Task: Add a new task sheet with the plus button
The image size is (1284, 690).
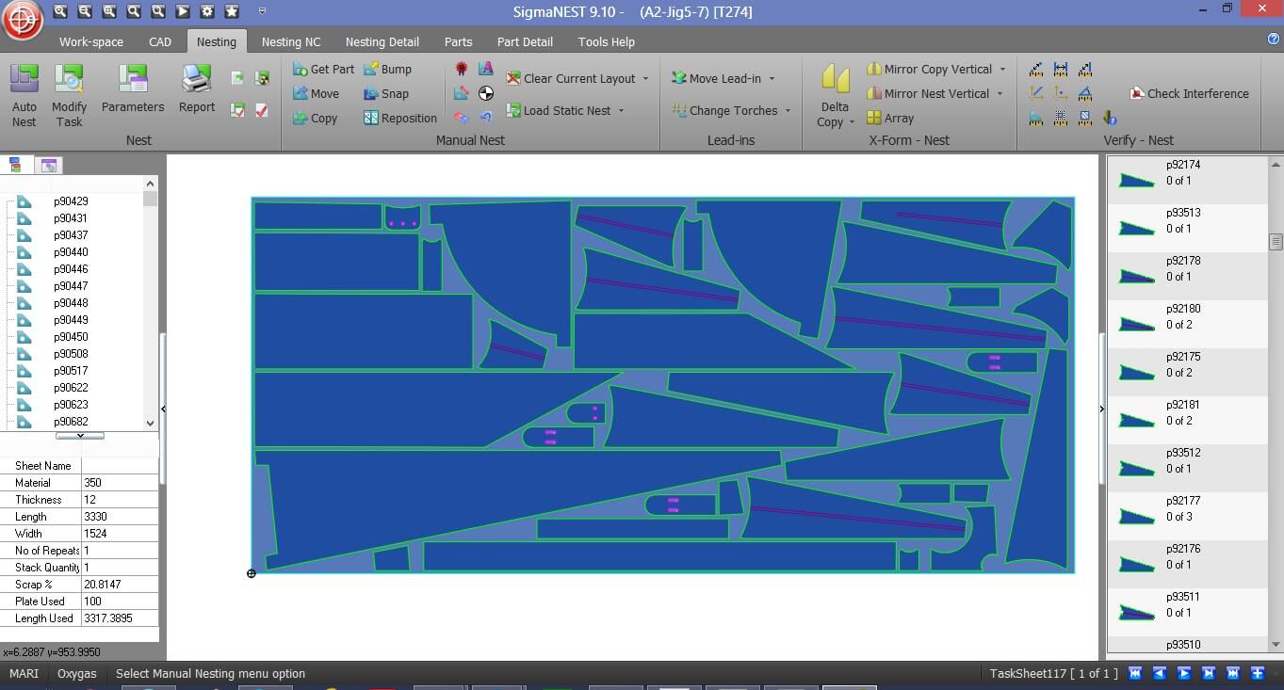Action: point(1258,673)
